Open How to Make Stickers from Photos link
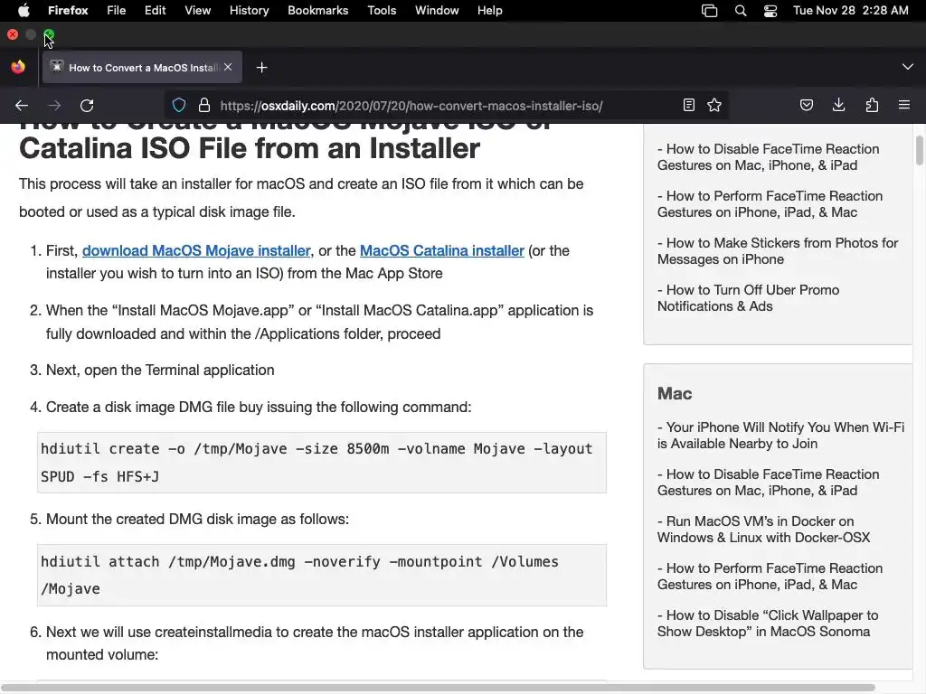The height and width of the screenshot is (694, 926). pos(778,251)
